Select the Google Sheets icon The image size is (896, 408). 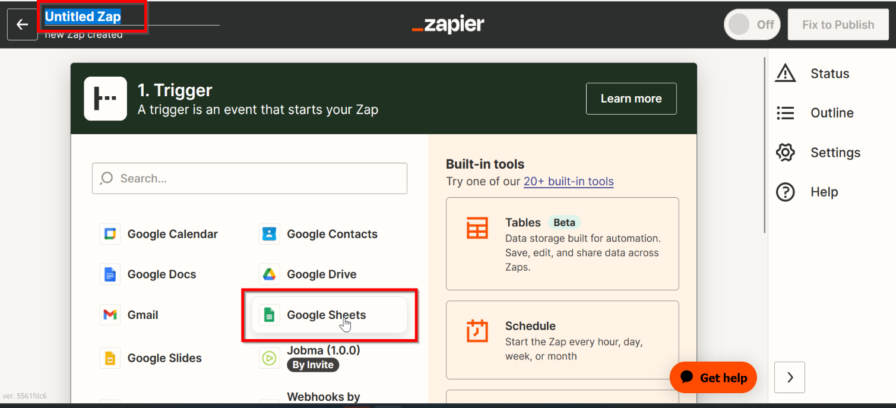pyautogui.click(x=270, y=315)
